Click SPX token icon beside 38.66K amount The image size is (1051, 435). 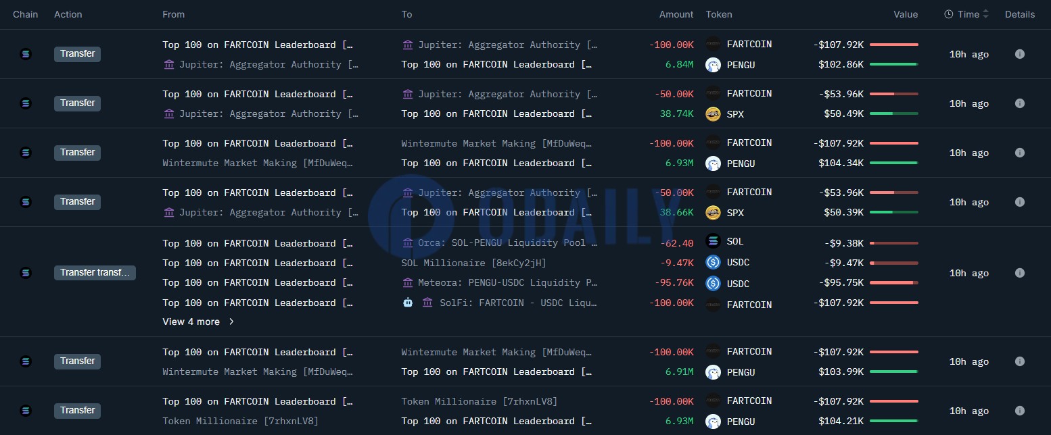click(x=713, y=213)
